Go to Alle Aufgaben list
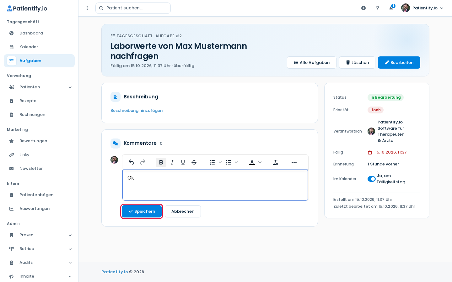The height and width of the screenshot is (282, 452). (312, 63)
